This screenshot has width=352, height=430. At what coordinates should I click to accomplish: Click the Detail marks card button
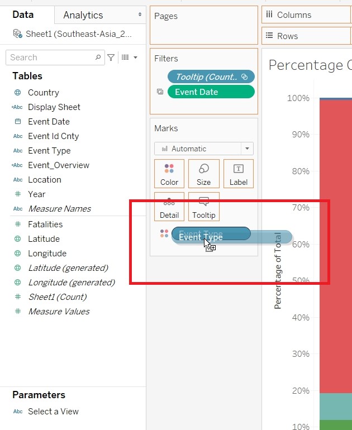(169, 207)
